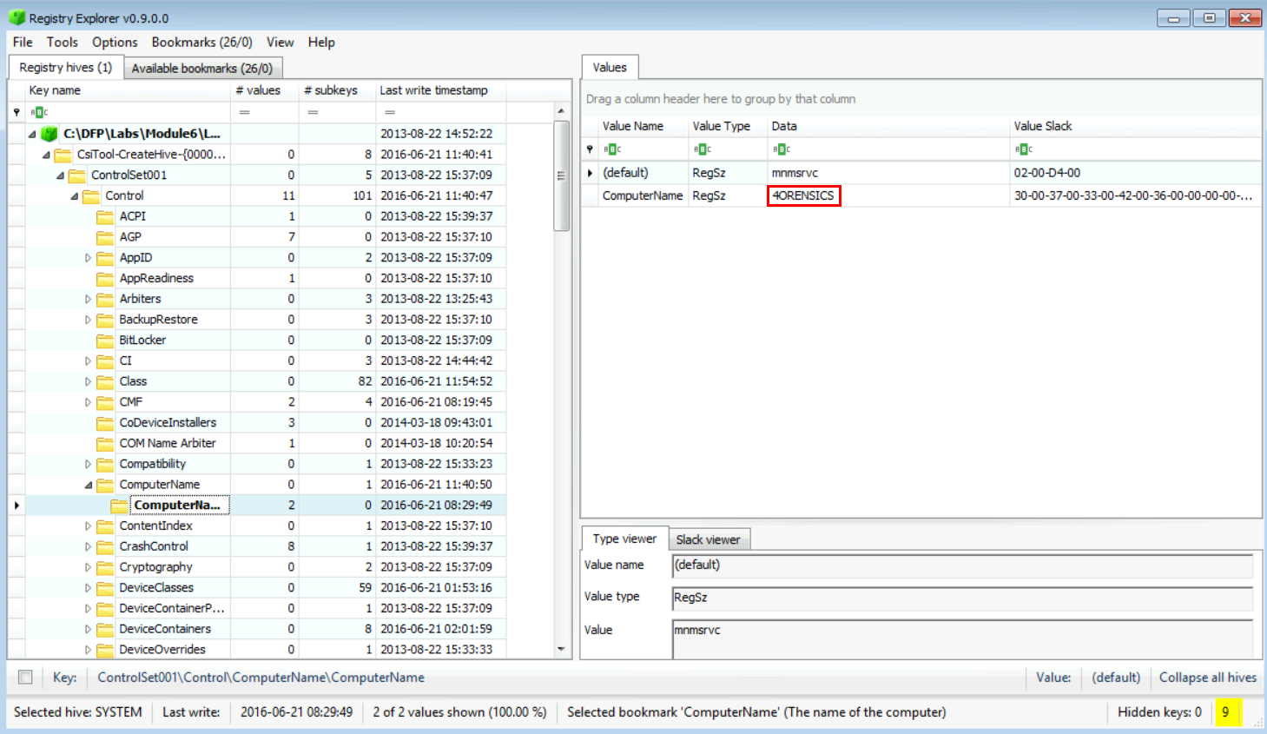The height and width of the screenshot is (734, 1267).
Task: Collapse the Control key node
Action: coord(74,196)
